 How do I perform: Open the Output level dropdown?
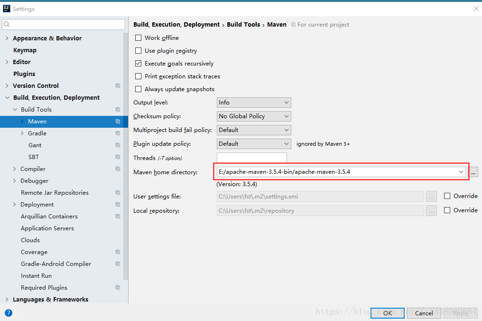point(254,103)
